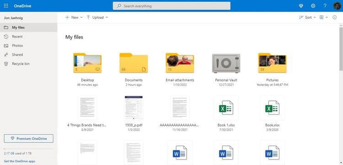
Task: Open the Personal Vault safe icon
Action: 226,63
